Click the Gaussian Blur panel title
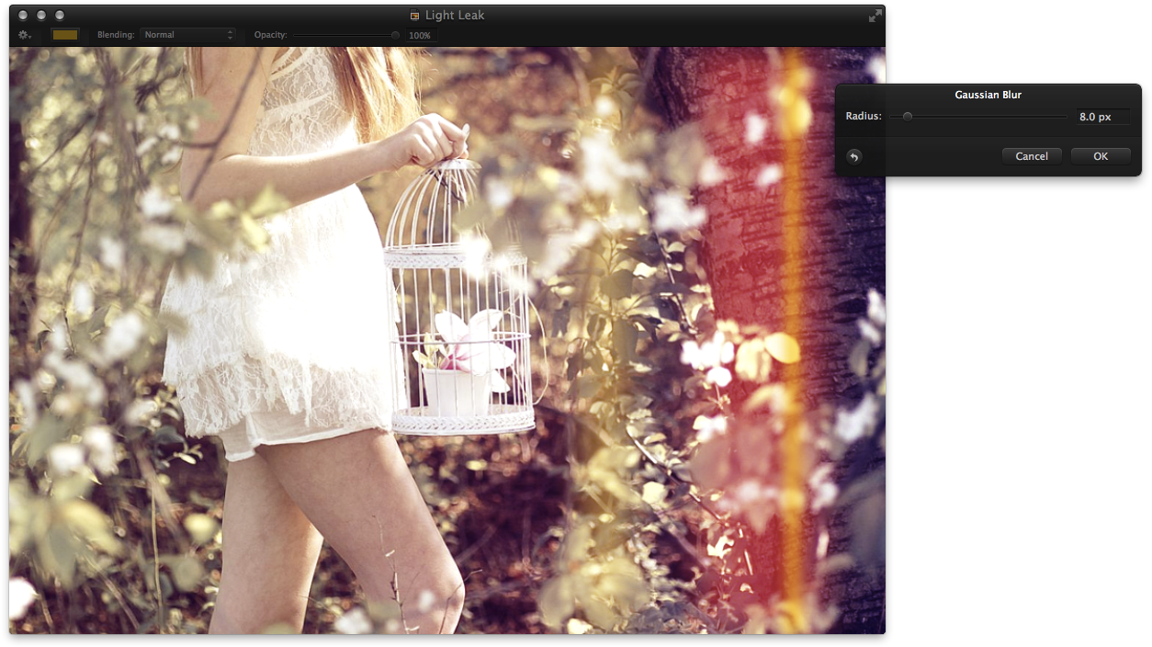The width and height of the screenshot is (1152, 647). click(988, 95)
